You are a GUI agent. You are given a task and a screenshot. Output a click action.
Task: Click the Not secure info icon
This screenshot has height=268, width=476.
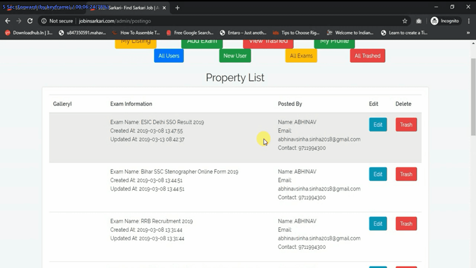pyautogui.click(x=44, y=21)
